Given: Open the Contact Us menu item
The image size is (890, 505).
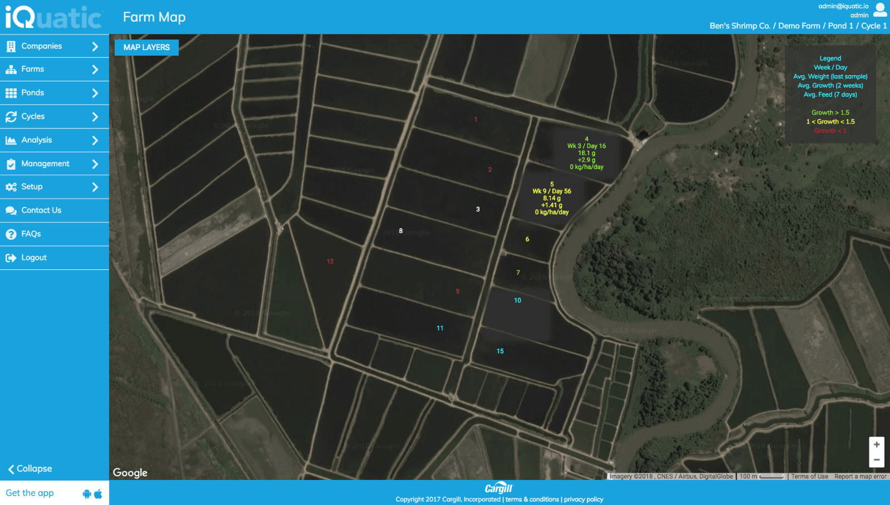Looking at the screenshot, I should [x=41, y=210].
